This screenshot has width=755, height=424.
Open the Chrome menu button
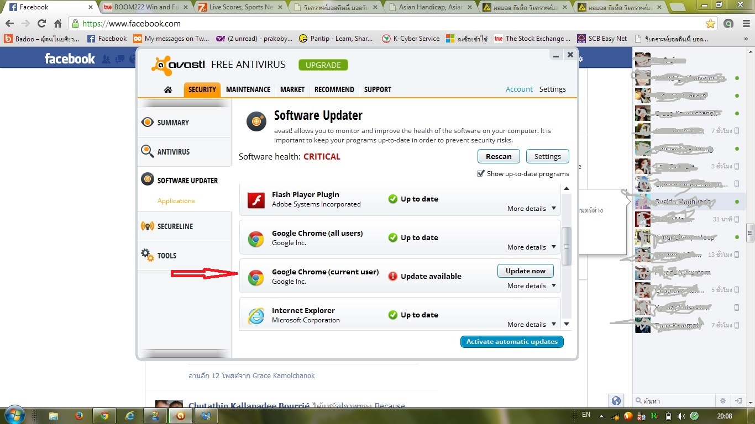point(746,24)
